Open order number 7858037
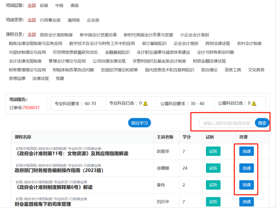This screenshot has height=208, width=276. point(31,108)
